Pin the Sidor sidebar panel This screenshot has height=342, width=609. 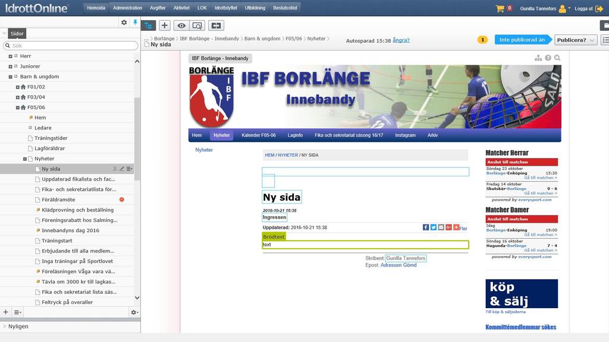tap(135, 23)
